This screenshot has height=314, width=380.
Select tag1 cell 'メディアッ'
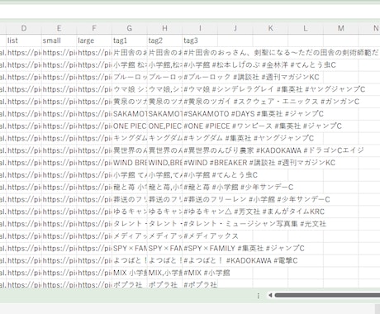[x=130, y=236]
